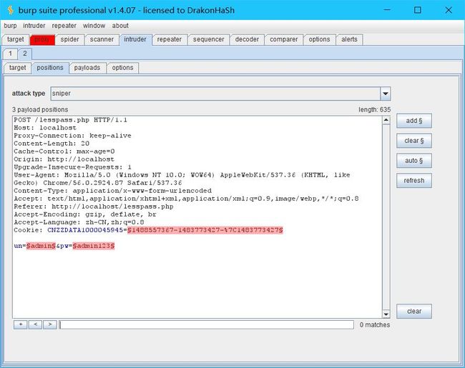Click the '0 matches' label
The height and width of the screenshot is (368, 465).
pyautogui.click(x=375, y=324)
